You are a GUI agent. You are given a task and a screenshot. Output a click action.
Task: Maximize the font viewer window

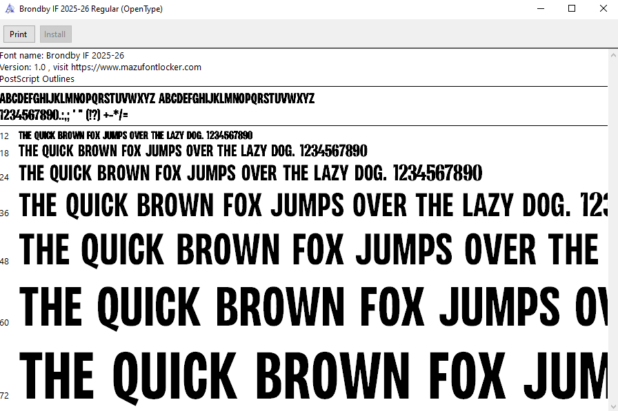pyautogui.click(x=571, y=9)
